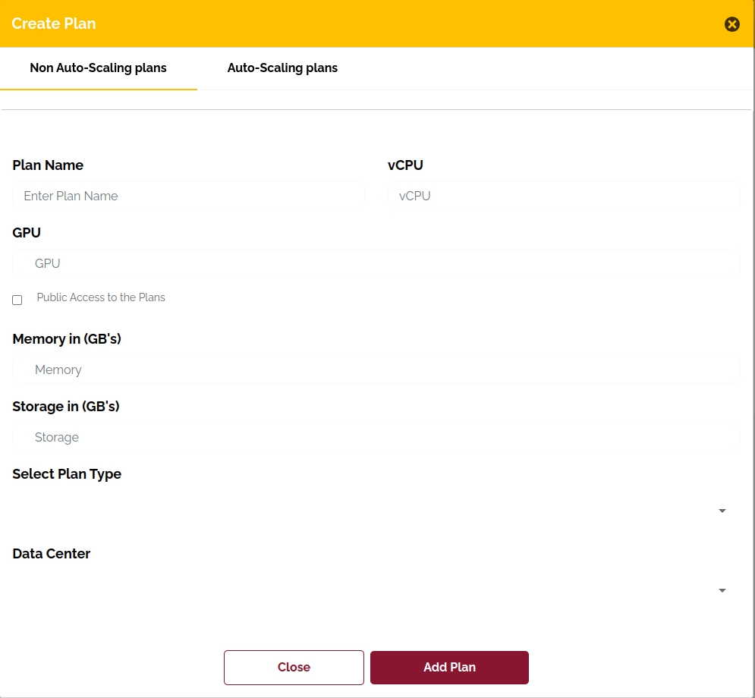Switch to Non Auto-Scaling plans tab
This screenshot has height=698, width=755.
[x=98, y=68]
